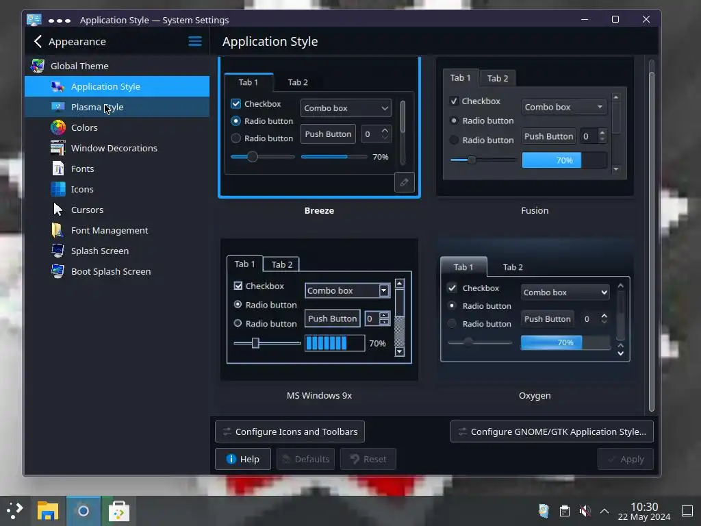Screen dimensions: 701x526
Task: Click the Window Decorations icon
Action: click(x=58, y=148)
